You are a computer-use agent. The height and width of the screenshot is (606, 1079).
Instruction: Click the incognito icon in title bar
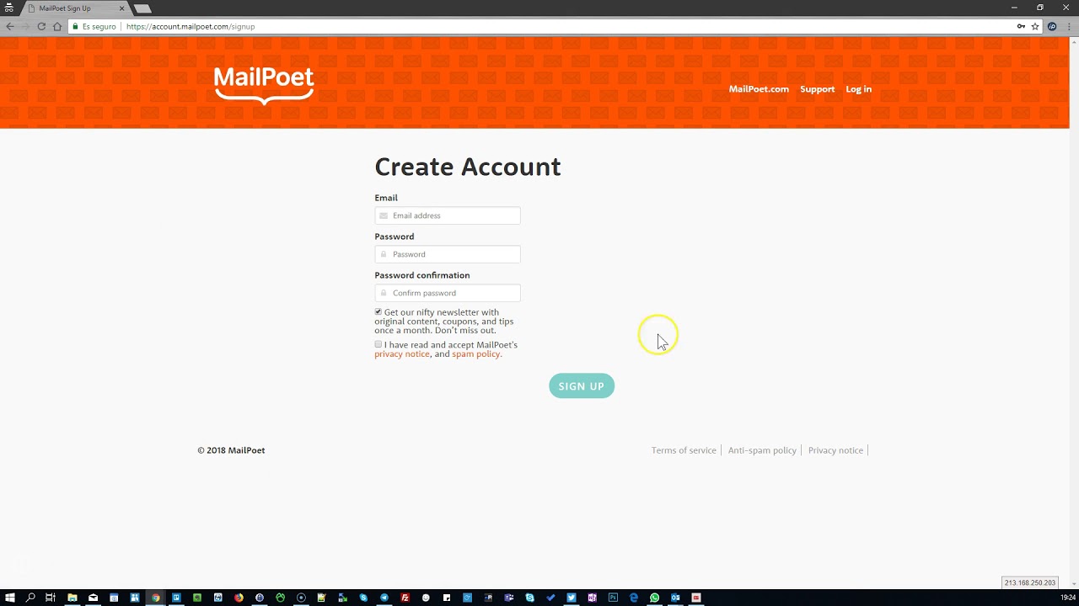(8, 8)
